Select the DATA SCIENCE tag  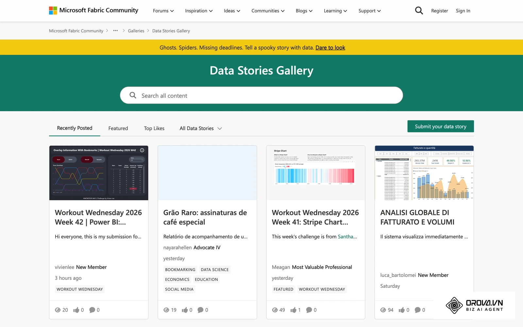pyautogui.click(x=215, y=270)
